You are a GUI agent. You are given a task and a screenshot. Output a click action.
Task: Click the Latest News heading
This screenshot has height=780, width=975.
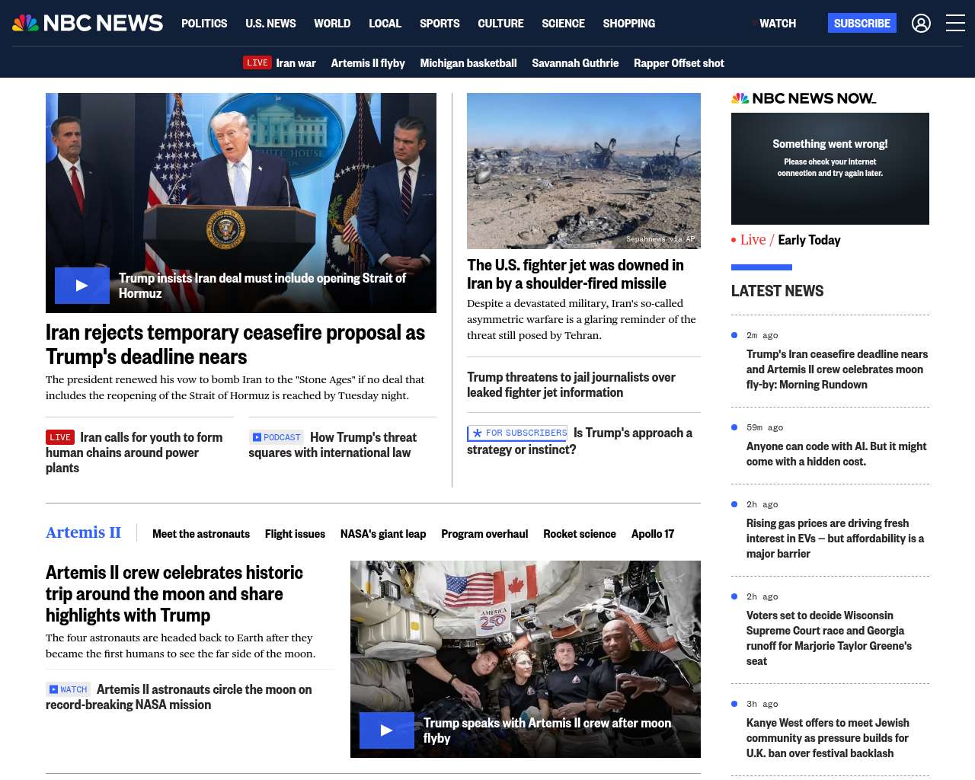click(777, 291)
